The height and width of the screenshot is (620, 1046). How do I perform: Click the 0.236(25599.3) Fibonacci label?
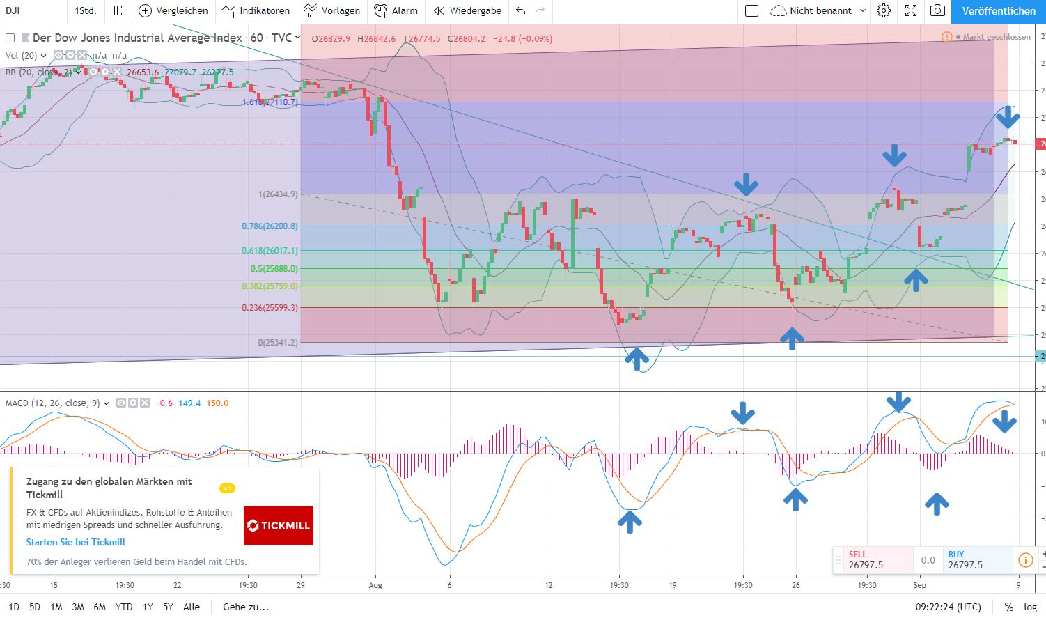point(270,307)
